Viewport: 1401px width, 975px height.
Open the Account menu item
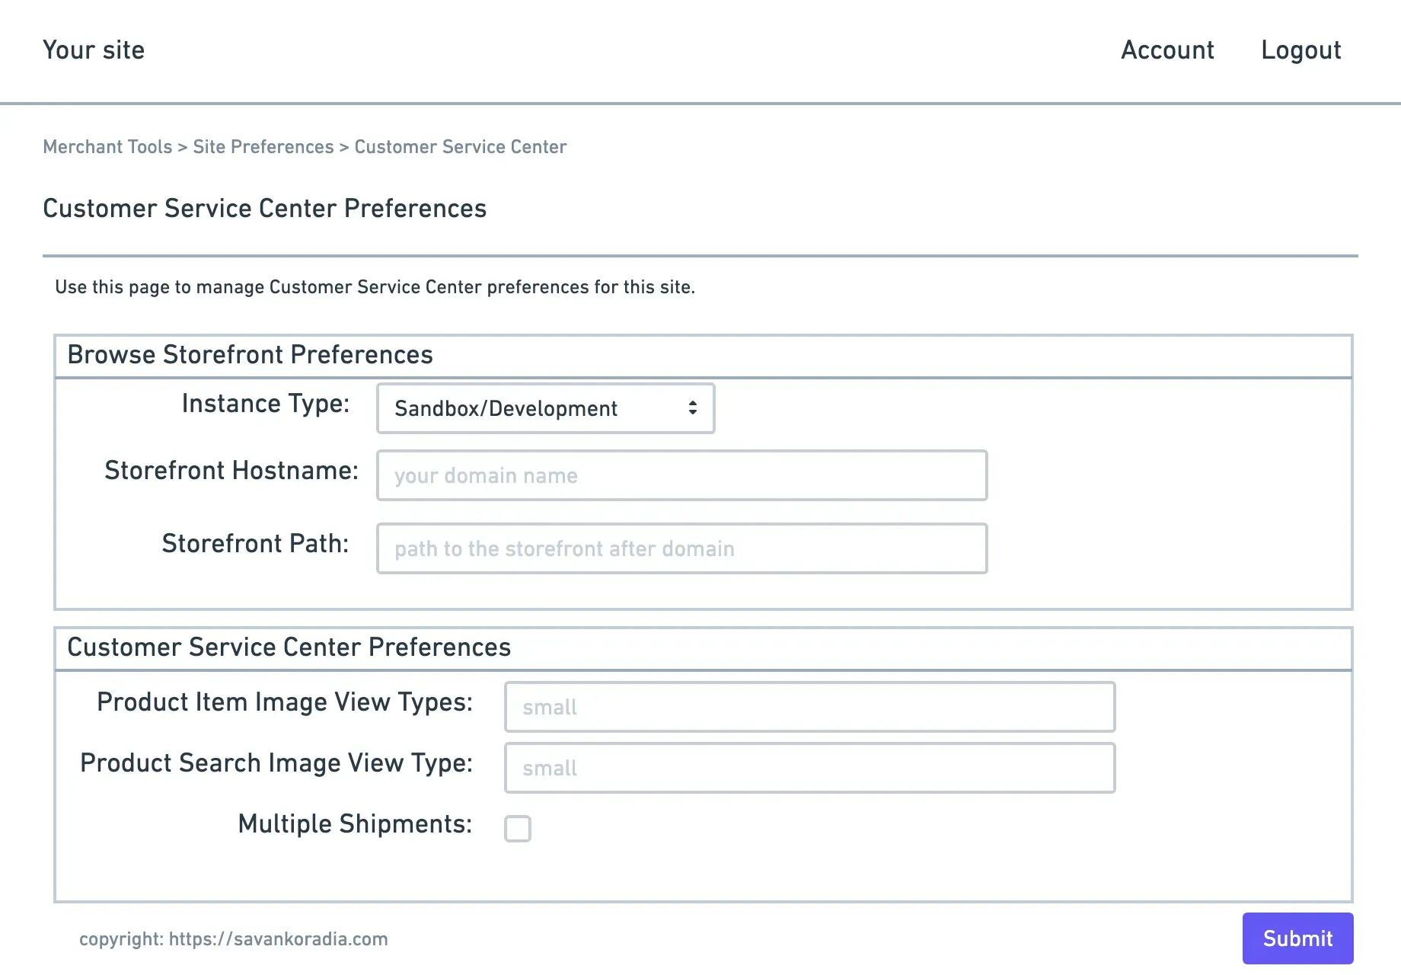pyautogui.click(x=1167, y=50)
